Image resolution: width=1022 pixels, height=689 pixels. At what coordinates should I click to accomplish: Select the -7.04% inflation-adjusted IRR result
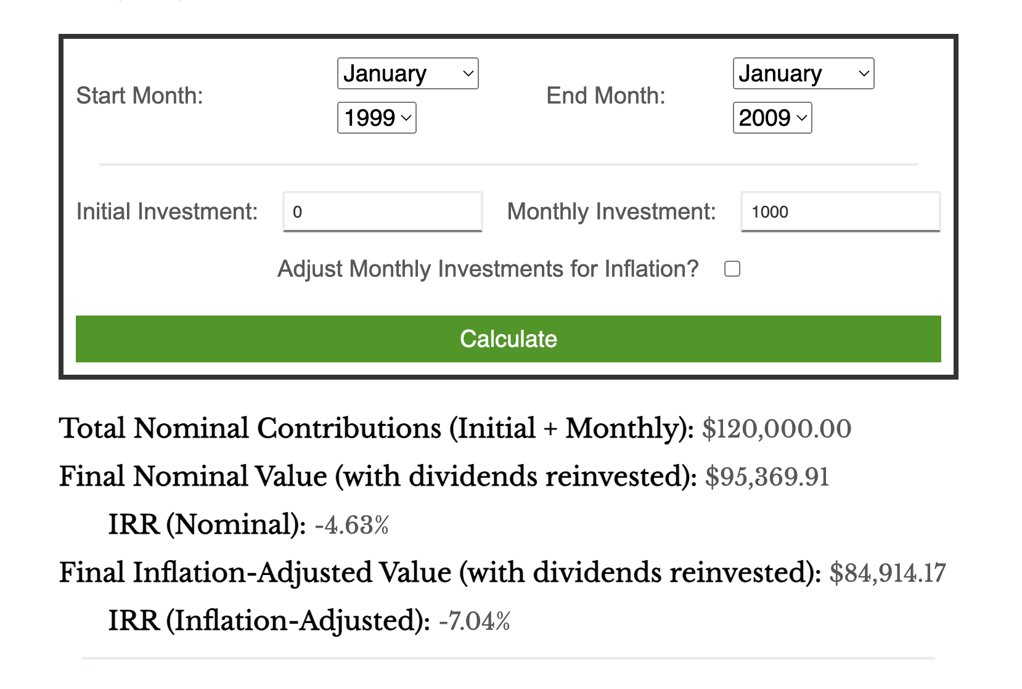coord(475,621)
